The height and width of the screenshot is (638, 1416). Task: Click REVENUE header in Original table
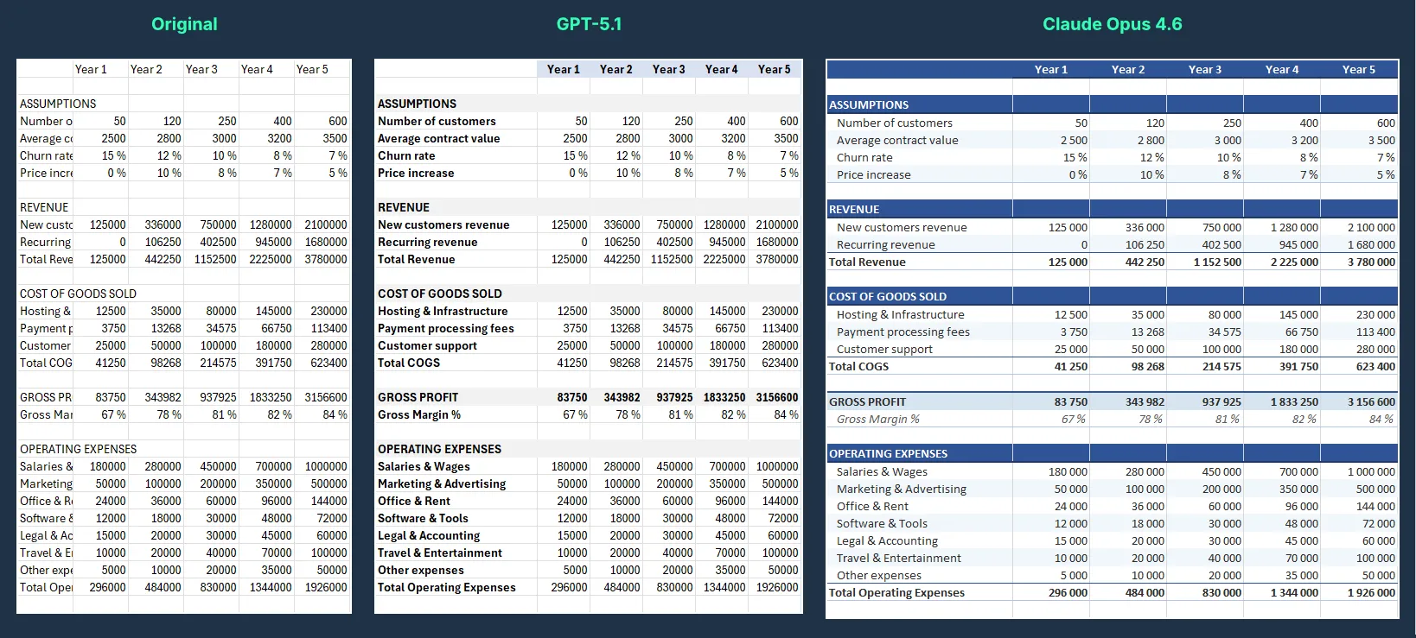point(44,207)
